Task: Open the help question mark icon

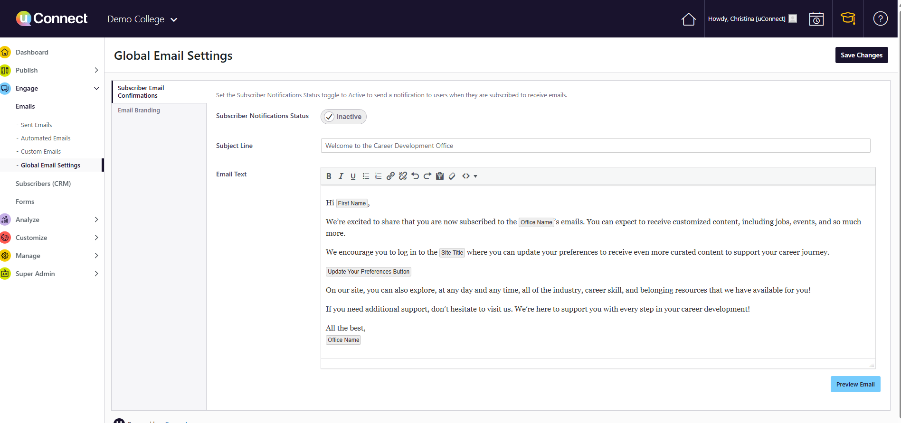Action: [880, 19]
